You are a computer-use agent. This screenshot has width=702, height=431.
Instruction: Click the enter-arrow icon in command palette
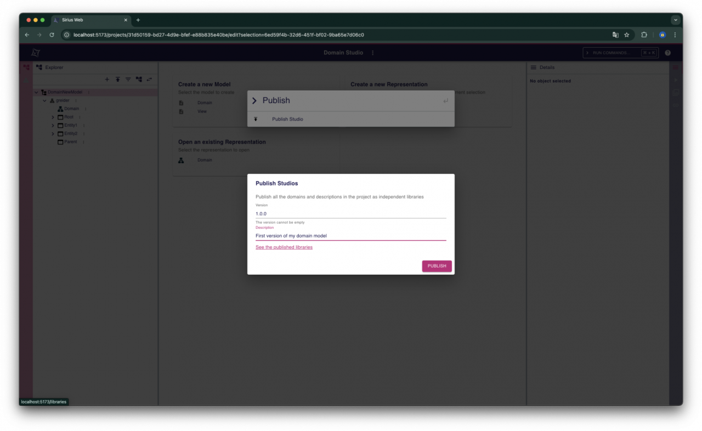(x=445, y=100)
